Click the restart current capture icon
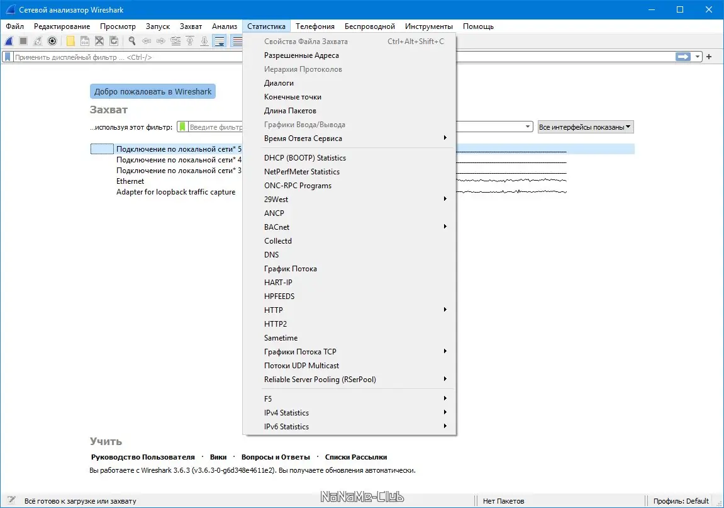 click(38, 41)
